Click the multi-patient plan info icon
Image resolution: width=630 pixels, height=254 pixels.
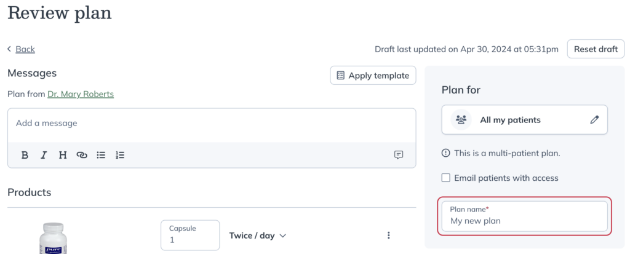[445, 153]
